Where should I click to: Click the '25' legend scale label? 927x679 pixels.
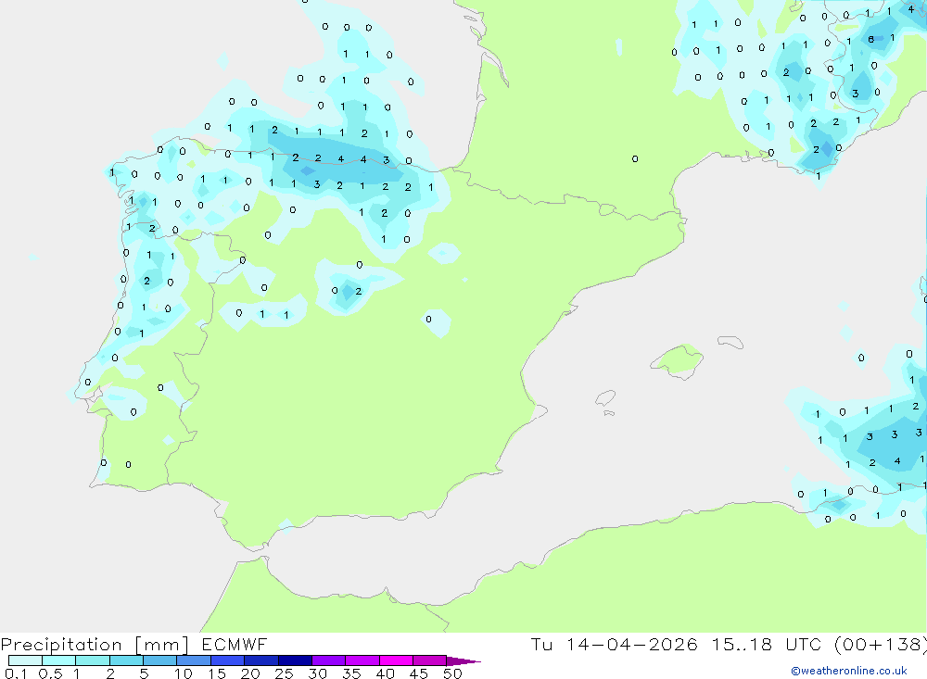coord(284,673)
